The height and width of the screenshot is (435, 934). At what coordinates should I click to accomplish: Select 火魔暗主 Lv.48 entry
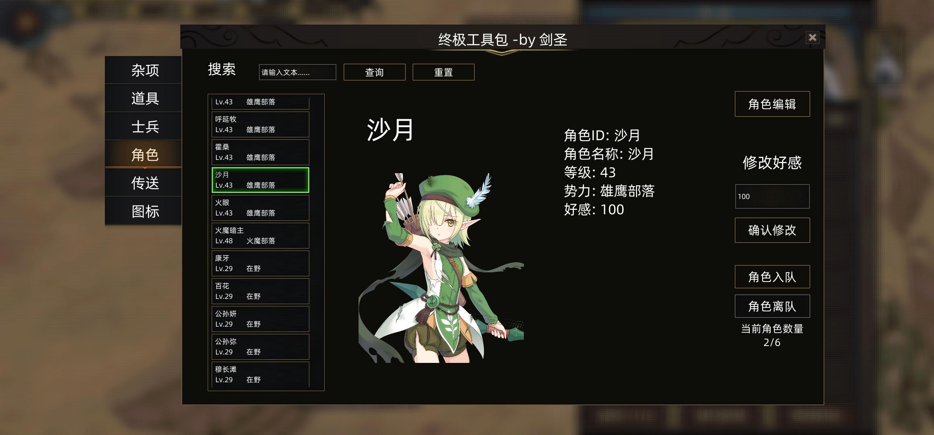pos(260,236)
